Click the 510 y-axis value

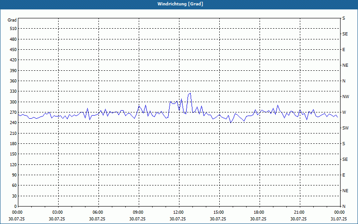coord(13,29)
